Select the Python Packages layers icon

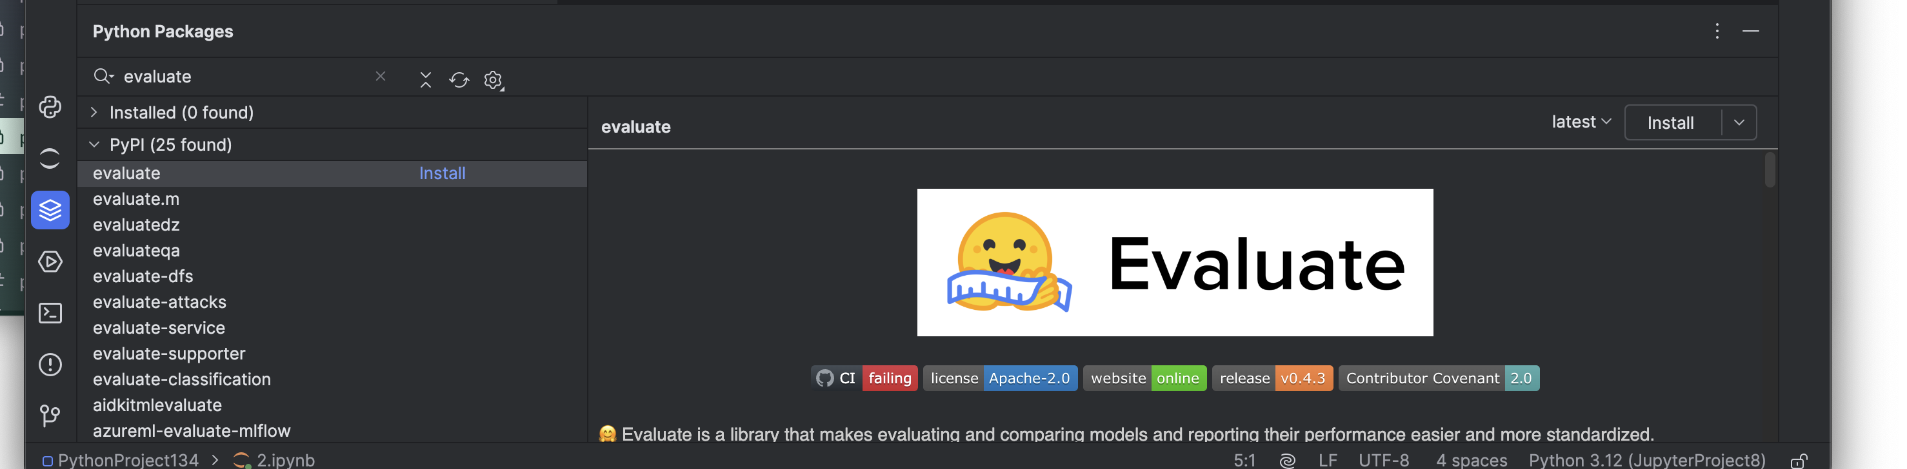(x=50, y=210)
